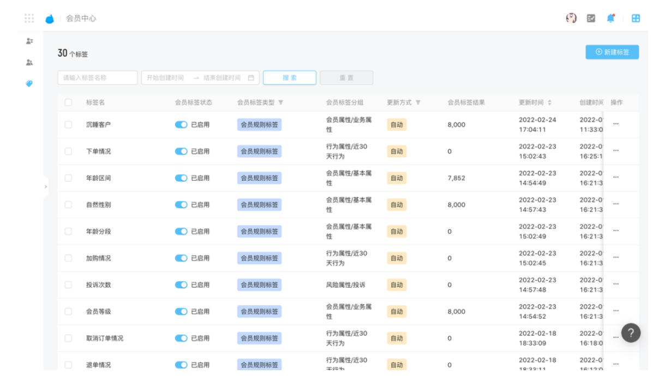Toggle the 沉睡客户 enabled switch
The width and height of the screenshot is (659, 380).
coord(181,124)
